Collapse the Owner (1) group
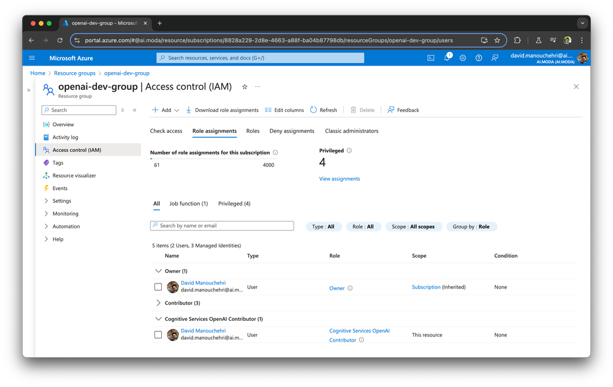The width and height of the screenshot is (613, 387). pos(159,271)
